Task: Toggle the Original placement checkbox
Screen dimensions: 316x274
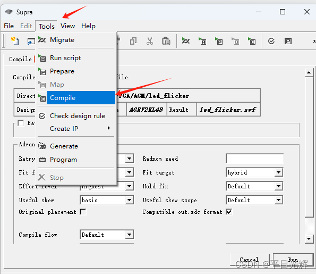Action: pos(83,212)
